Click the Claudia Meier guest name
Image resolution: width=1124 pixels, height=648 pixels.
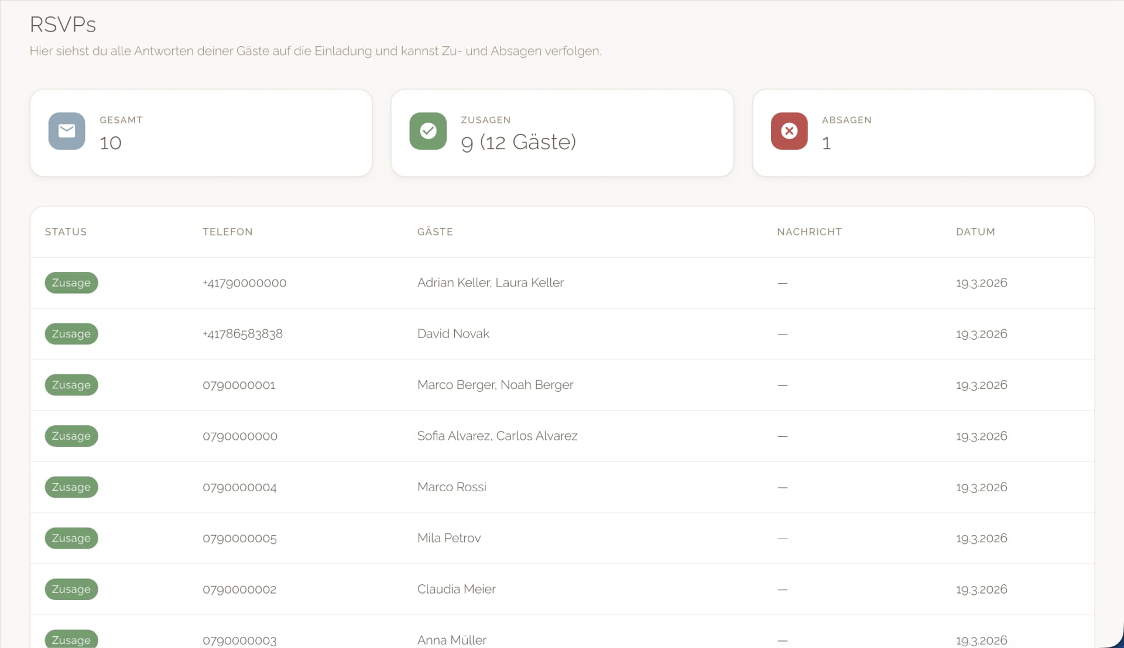tap(456, 589)
